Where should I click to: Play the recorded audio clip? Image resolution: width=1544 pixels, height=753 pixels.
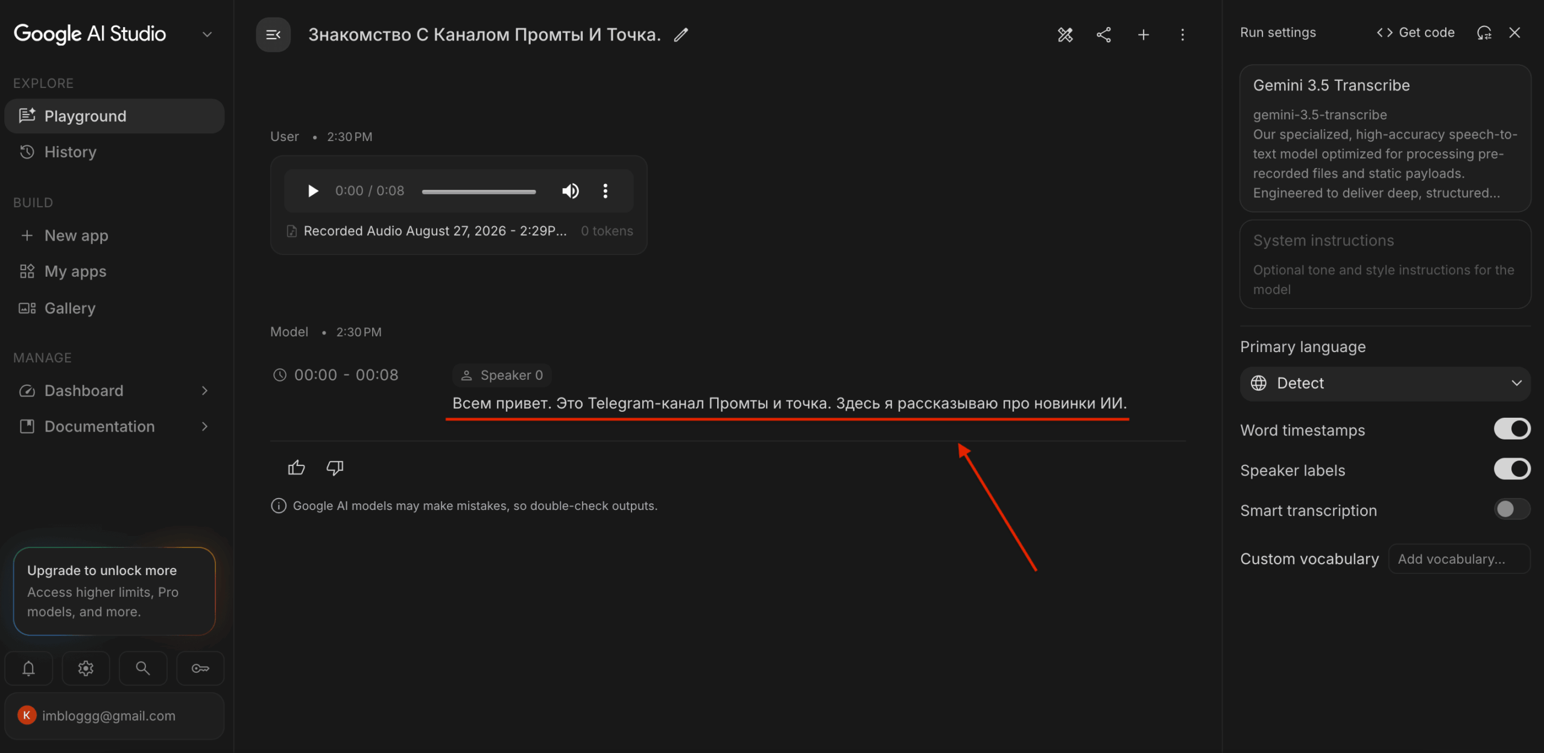click(312, 191)
